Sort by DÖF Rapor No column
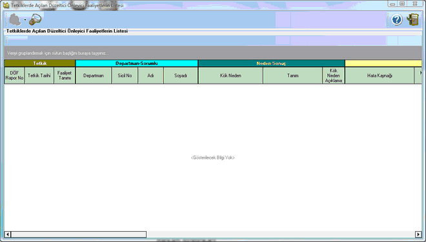Image resolution: width=426 pixels, height=242 pixels. [x=14, y=75]
